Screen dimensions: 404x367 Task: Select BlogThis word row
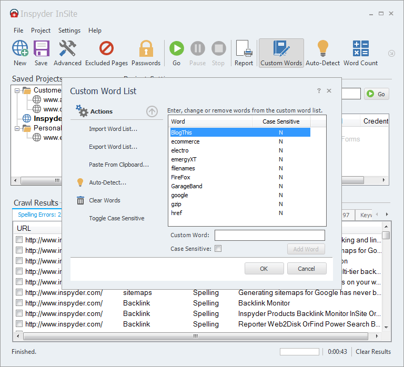240,132
